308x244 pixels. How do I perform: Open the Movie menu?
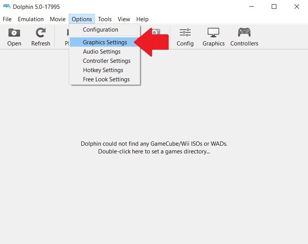(x=58, y=19)
